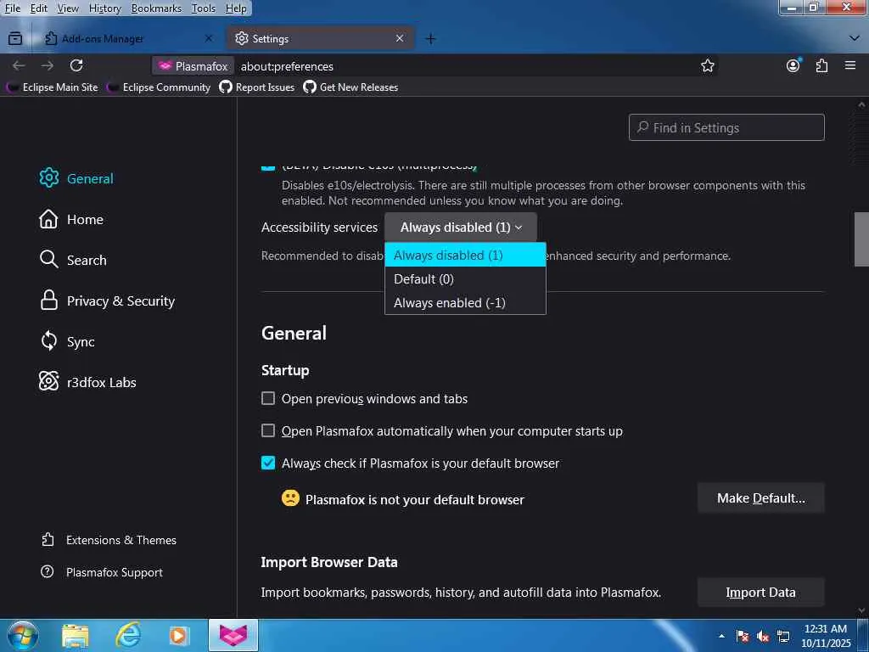The height and width of the screenshot is (652, 869).
Task: Open the File menu
Action: [x=12, y=8]
